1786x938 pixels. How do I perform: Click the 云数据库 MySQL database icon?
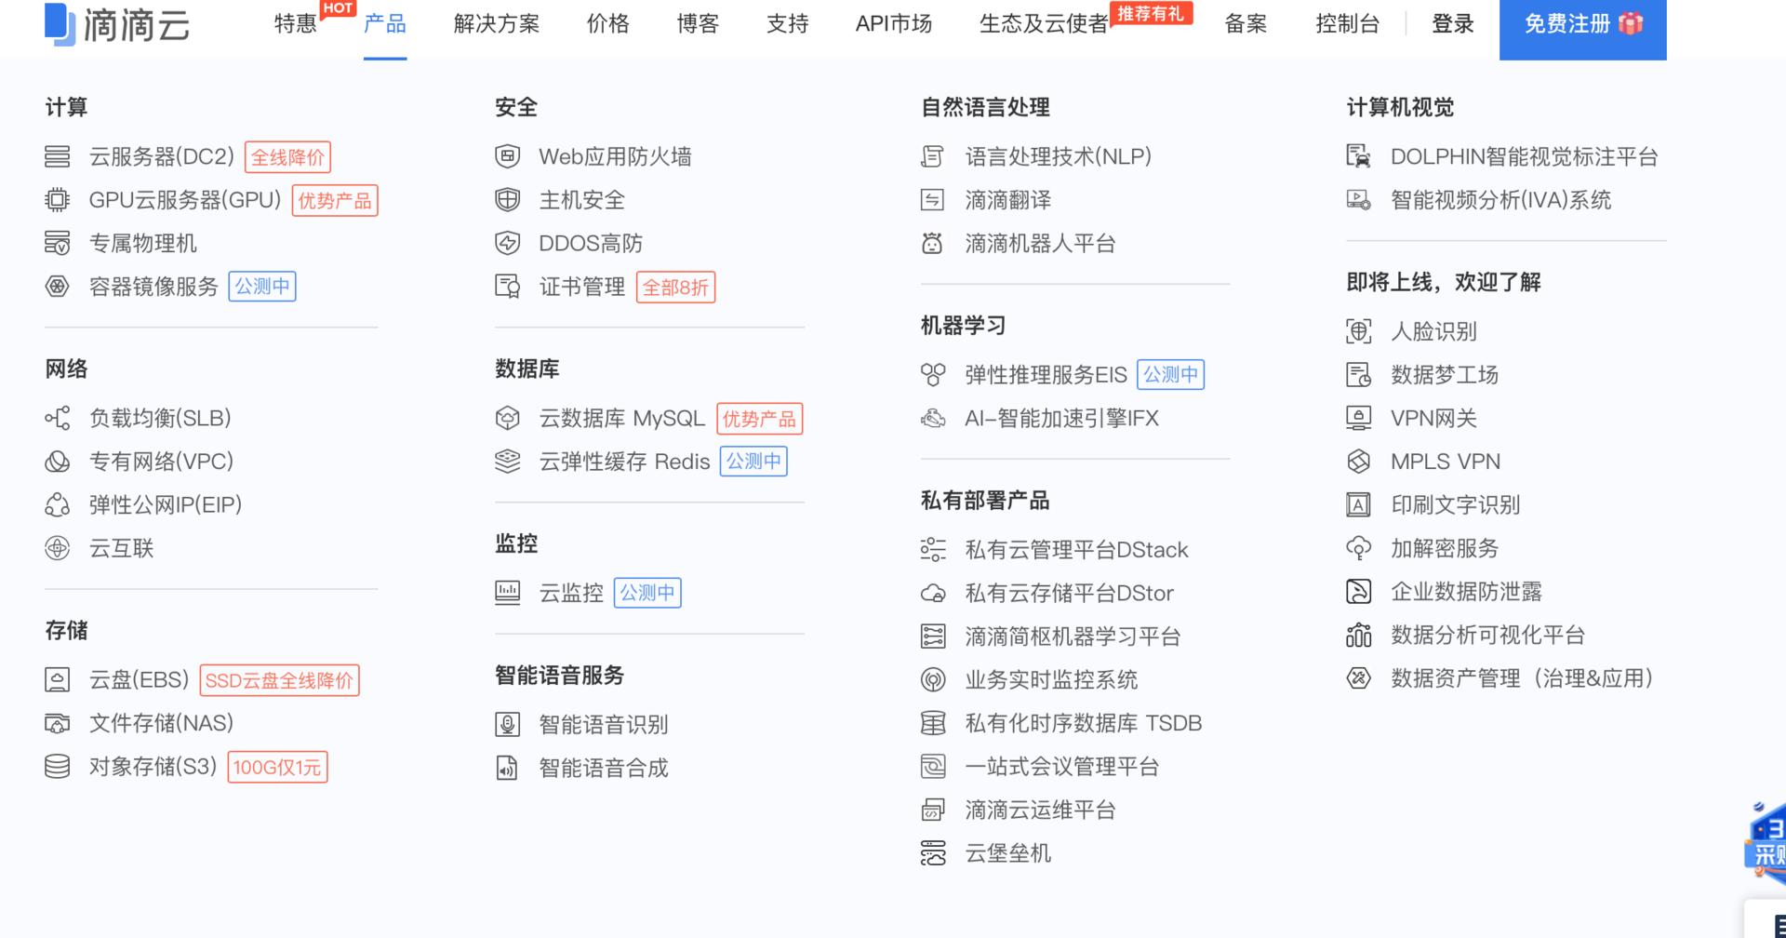pos(507,419)
